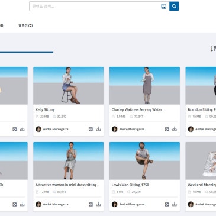Open 3D viewer for Kelly Sitting
Image resolution: width=216 pixels, height=216 pixels.
pyautogui.click(x=91, y=129)
